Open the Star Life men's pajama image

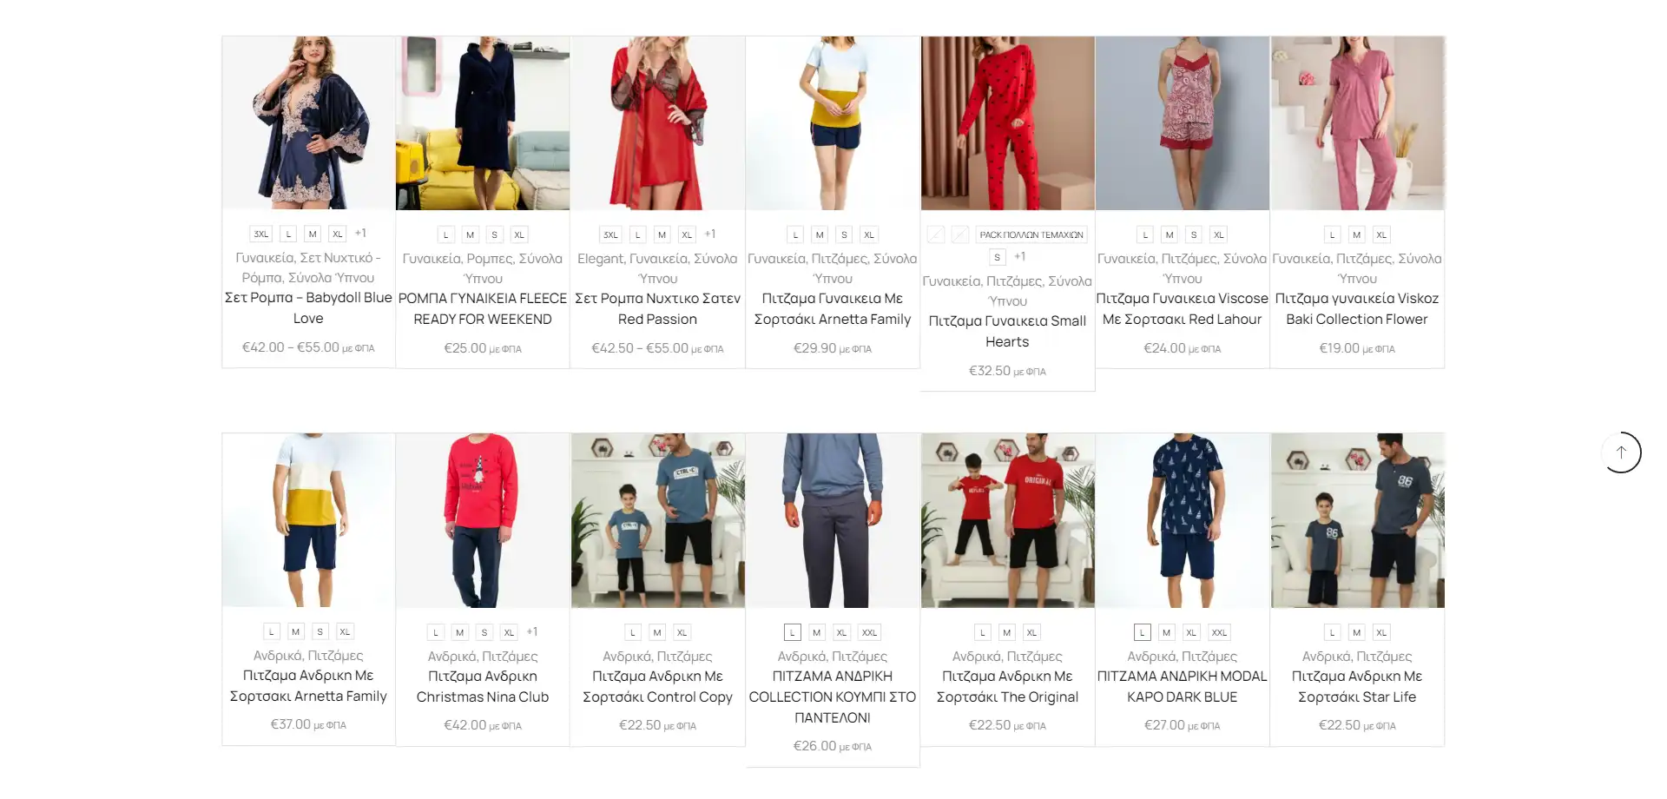click(x=1358, y=521)
